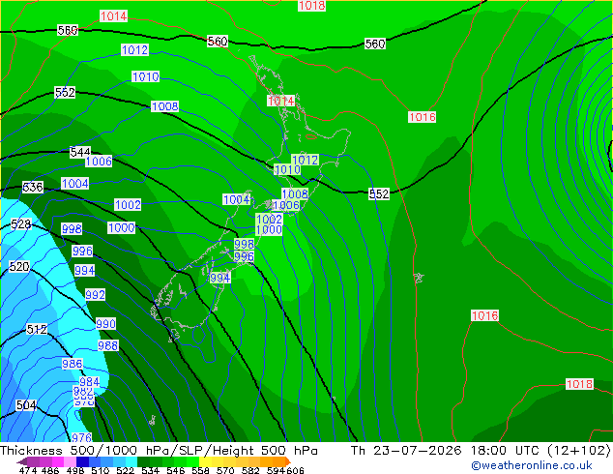Click the black 544 height contour label
Viewport: 613px width, 474px height.
(80, 152)
